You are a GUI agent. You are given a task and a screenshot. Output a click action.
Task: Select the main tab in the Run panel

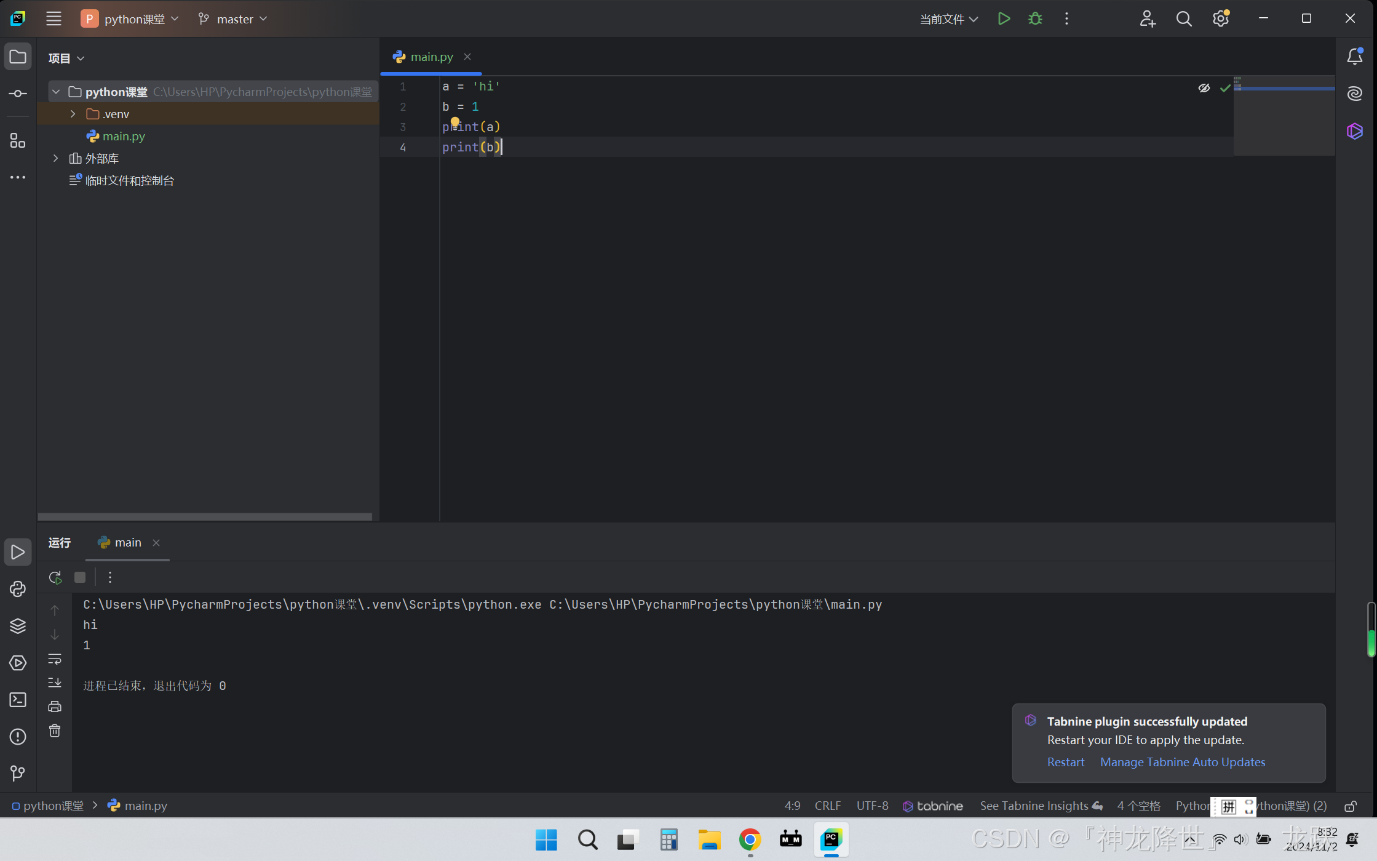pyautogui.click(x=127, y=542)
